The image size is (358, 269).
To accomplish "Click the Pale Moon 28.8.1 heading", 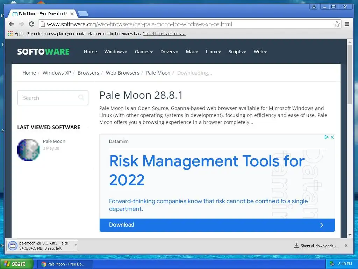I will pyautogui.click(x=141, y=95).
